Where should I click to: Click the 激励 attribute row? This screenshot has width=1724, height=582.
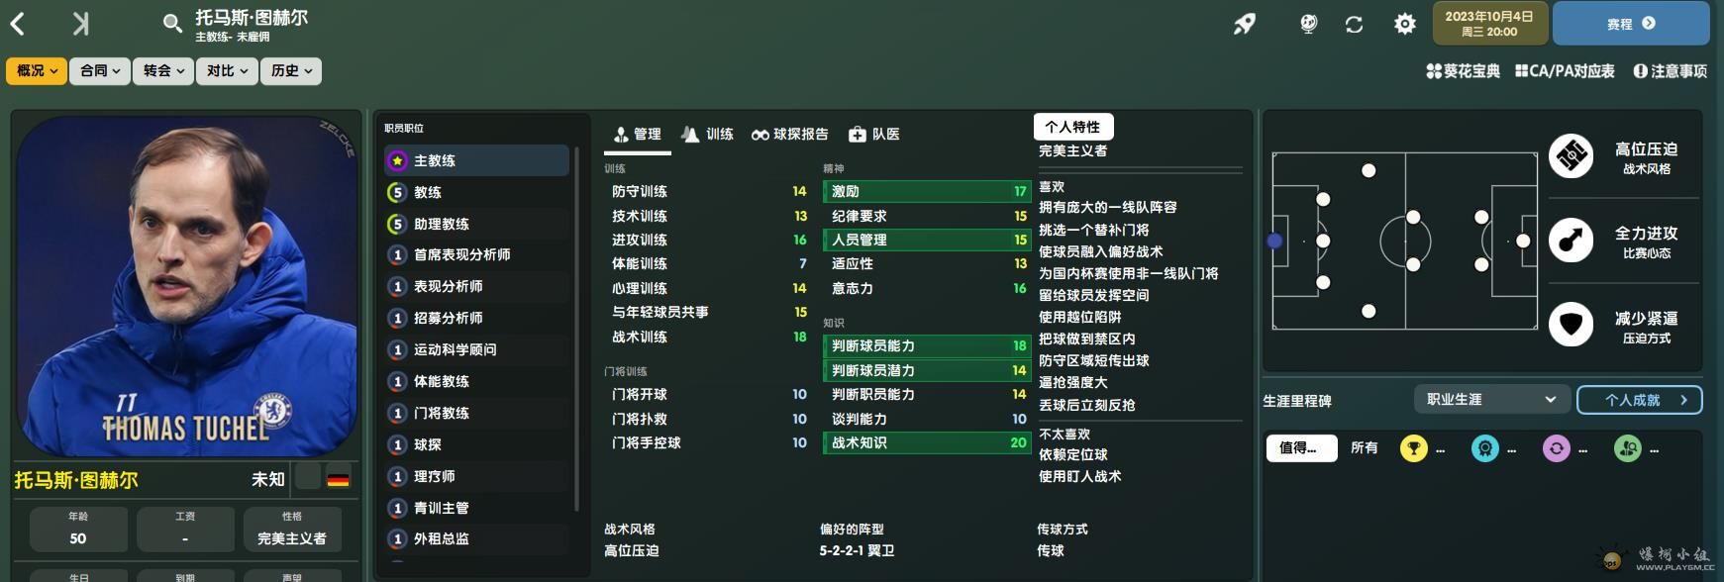pyautogui.click(x=927, y=191)
